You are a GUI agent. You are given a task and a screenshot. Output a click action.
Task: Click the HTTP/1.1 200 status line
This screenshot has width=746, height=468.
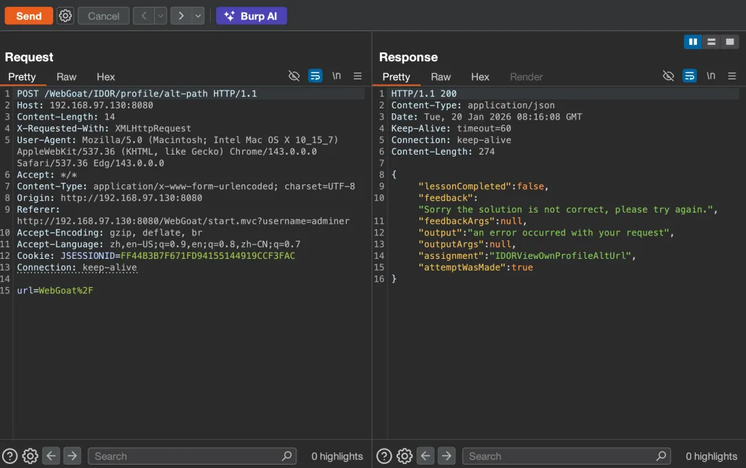424,94
